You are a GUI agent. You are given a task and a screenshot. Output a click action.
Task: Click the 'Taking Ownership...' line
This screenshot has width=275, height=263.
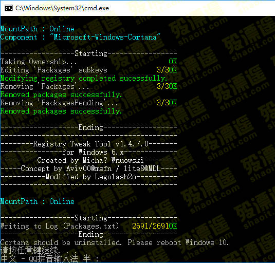click(x=39, y=62)
